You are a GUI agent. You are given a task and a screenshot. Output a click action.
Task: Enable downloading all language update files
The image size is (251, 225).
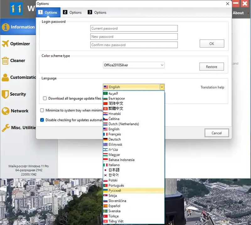point(44,98)
